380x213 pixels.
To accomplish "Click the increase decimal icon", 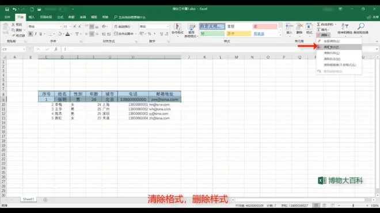I will (161, 34).
